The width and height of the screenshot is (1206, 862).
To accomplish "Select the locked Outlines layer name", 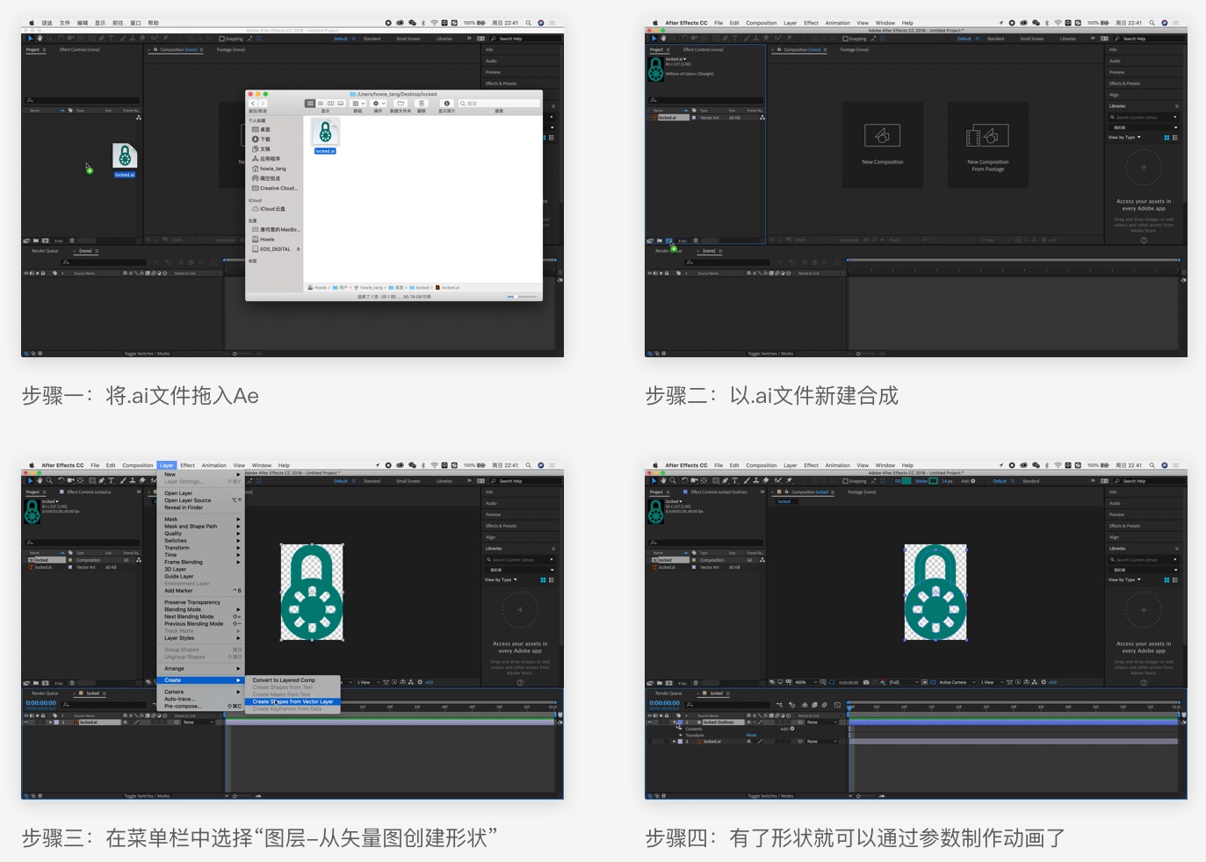I will [x=718, y=722].
